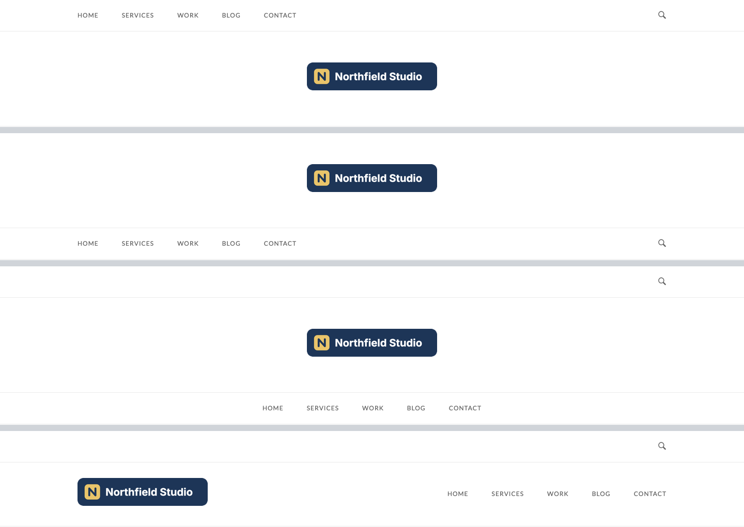Click the search icon directly above the centered-menu logo

click(662, 281)
